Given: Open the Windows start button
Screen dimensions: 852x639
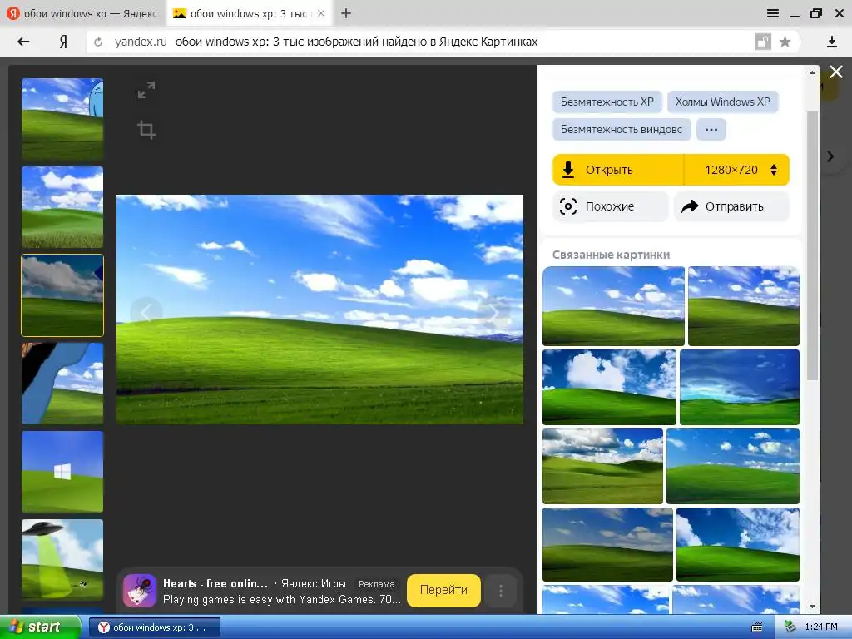Looking at the screenshot, I should [x=41, y=627].
